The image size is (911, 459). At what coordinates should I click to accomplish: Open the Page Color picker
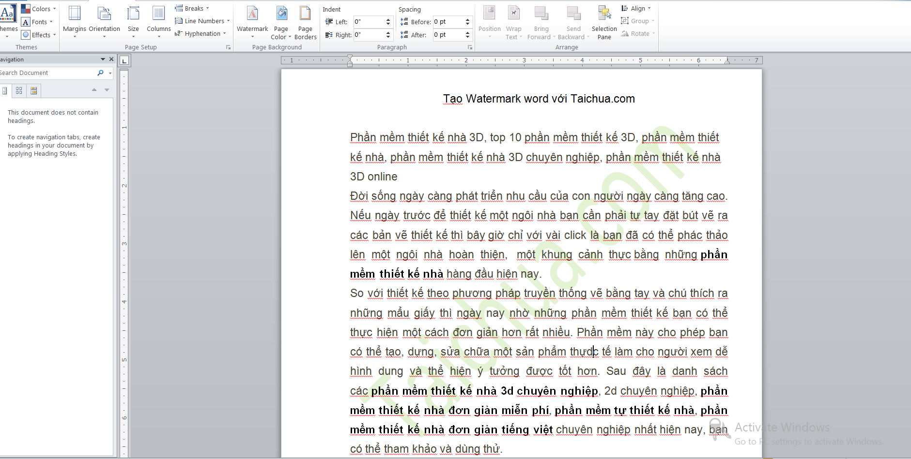[x=281, y=22]
